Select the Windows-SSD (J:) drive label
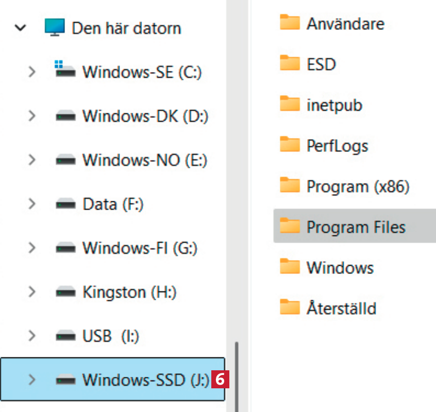This screenshot has width=436, height=412. point(145,380)
